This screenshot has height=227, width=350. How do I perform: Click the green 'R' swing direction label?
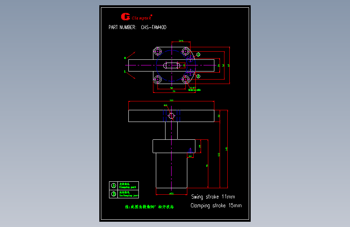125,58
